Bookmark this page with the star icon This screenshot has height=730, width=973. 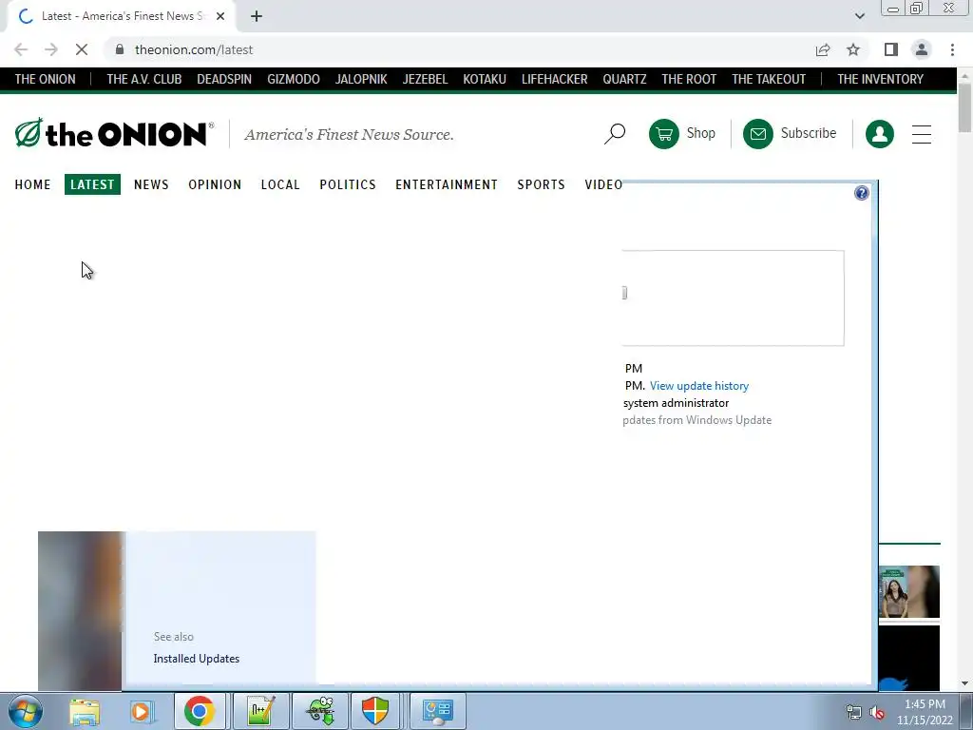coord(853,49)
